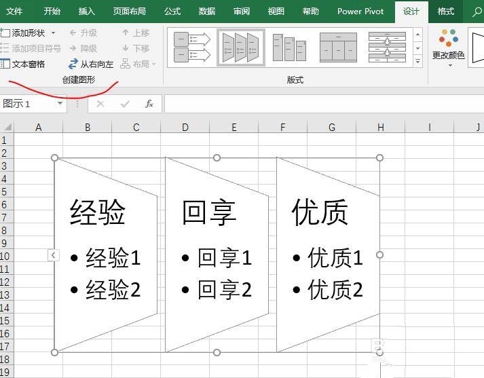Screen dimensions: 484x378
Task: Click inside the formula bar field
Action: click(324, 104)
